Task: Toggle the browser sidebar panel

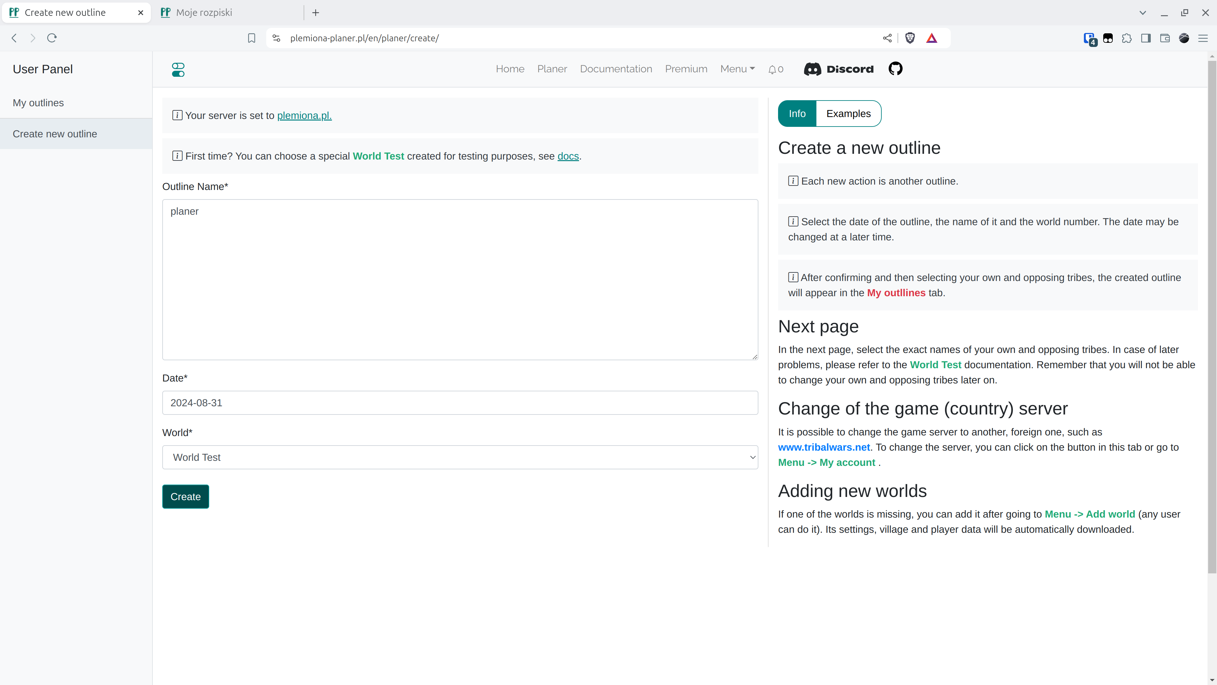Action: coord(1146,38)
